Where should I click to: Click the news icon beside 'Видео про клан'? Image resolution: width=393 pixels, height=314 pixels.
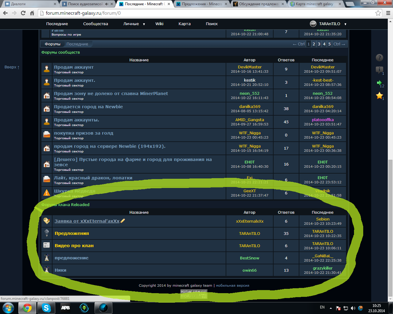coord(47,245)
